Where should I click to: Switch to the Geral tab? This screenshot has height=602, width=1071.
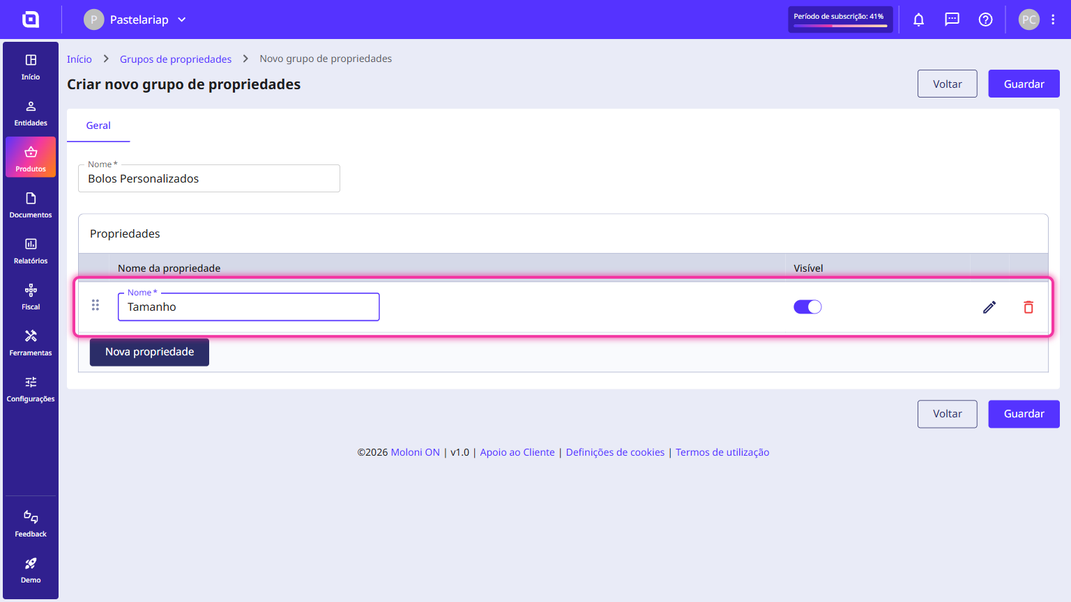click(98, 125)
